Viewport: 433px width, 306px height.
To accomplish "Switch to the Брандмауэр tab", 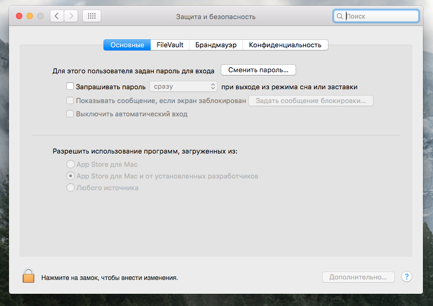I will coord(216,45).
